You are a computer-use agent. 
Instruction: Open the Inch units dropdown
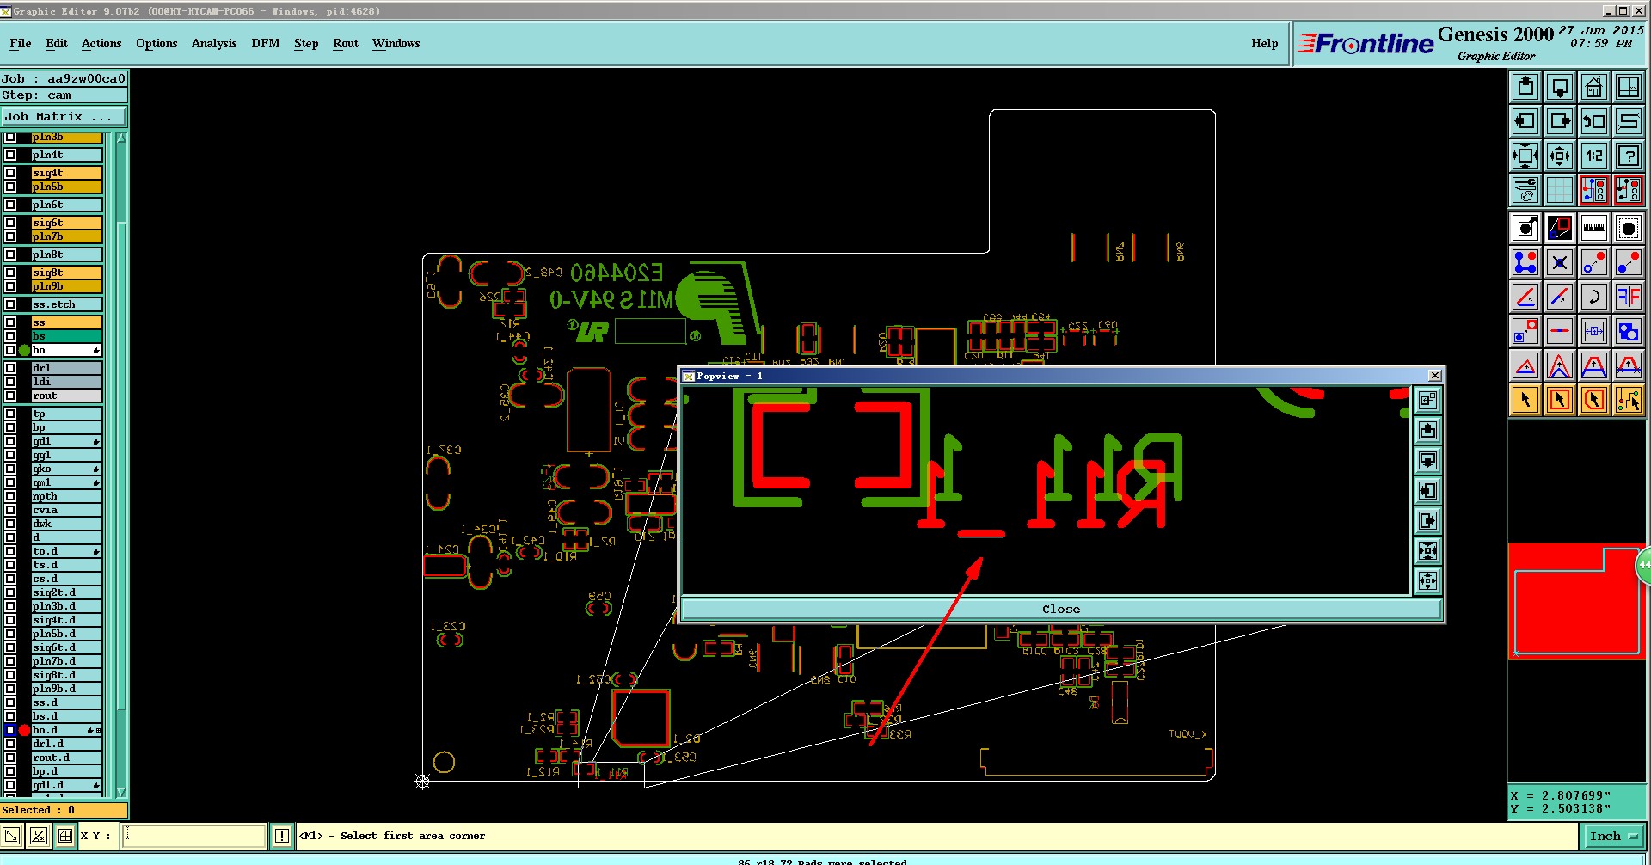click(x=1611, y=836)
